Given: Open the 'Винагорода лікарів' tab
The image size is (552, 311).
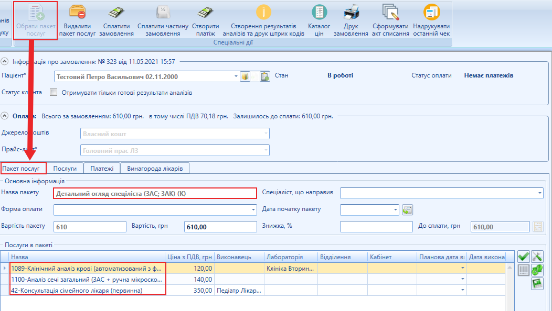Looking at the screenshot, I should pyautogui.click(x=155, y=168).
